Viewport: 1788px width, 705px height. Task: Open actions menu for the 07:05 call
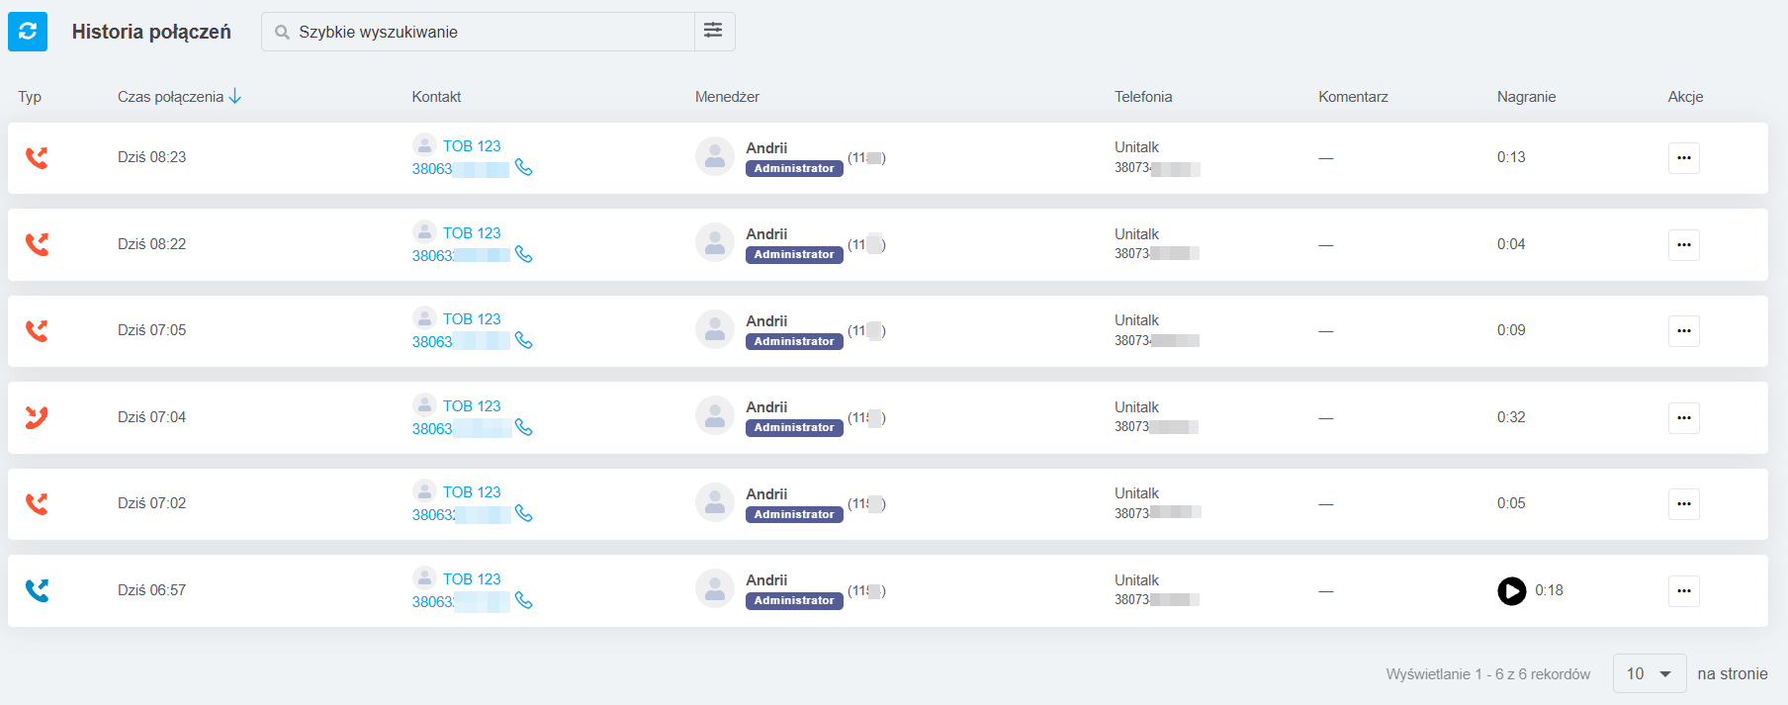(x=1683, y=331)
